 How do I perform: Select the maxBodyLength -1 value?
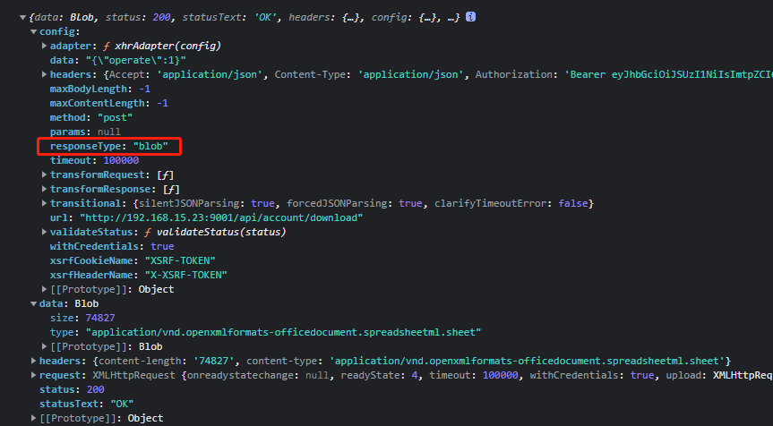coord(145,89)
